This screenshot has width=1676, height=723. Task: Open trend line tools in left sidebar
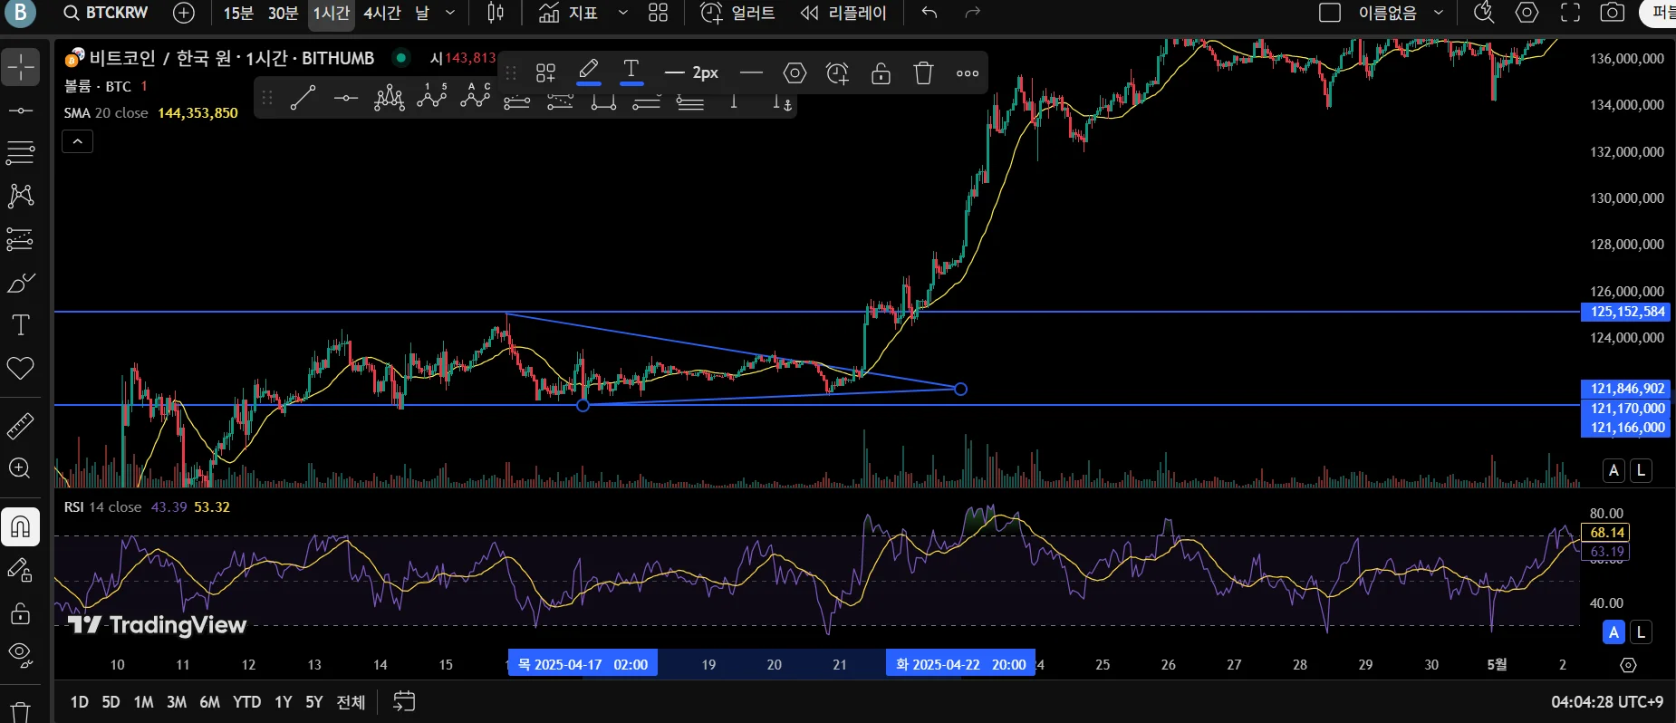20,110
